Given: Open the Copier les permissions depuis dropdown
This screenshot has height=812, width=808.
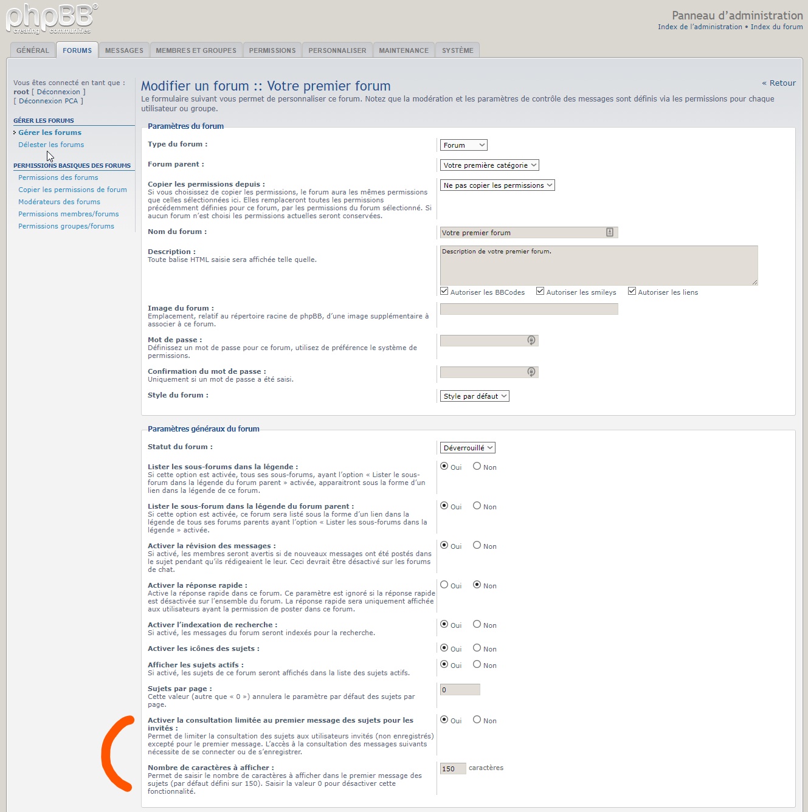Looking at the screenshot, I should pos(497,185).
